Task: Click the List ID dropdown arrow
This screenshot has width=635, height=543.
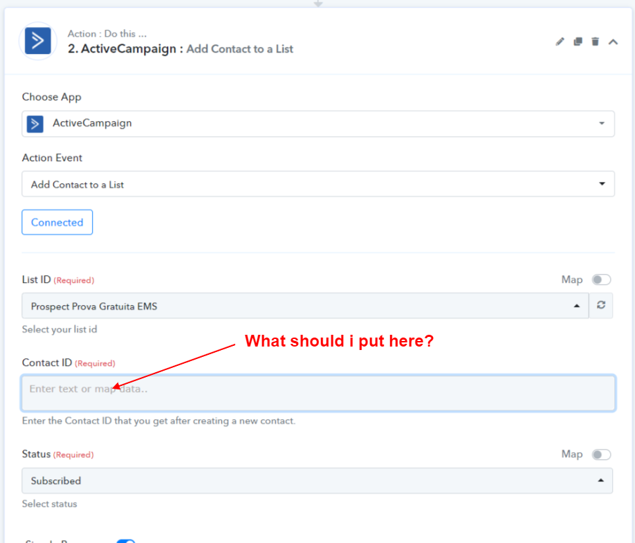Action: tap(577, 306)
